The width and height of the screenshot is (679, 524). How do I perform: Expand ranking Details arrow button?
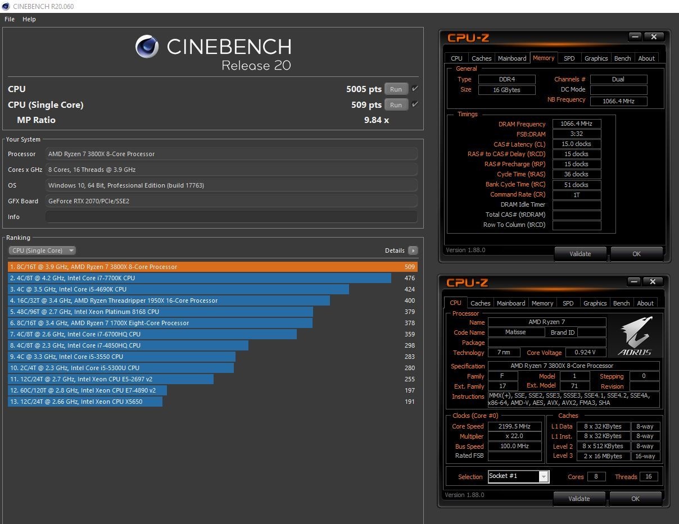413,250
